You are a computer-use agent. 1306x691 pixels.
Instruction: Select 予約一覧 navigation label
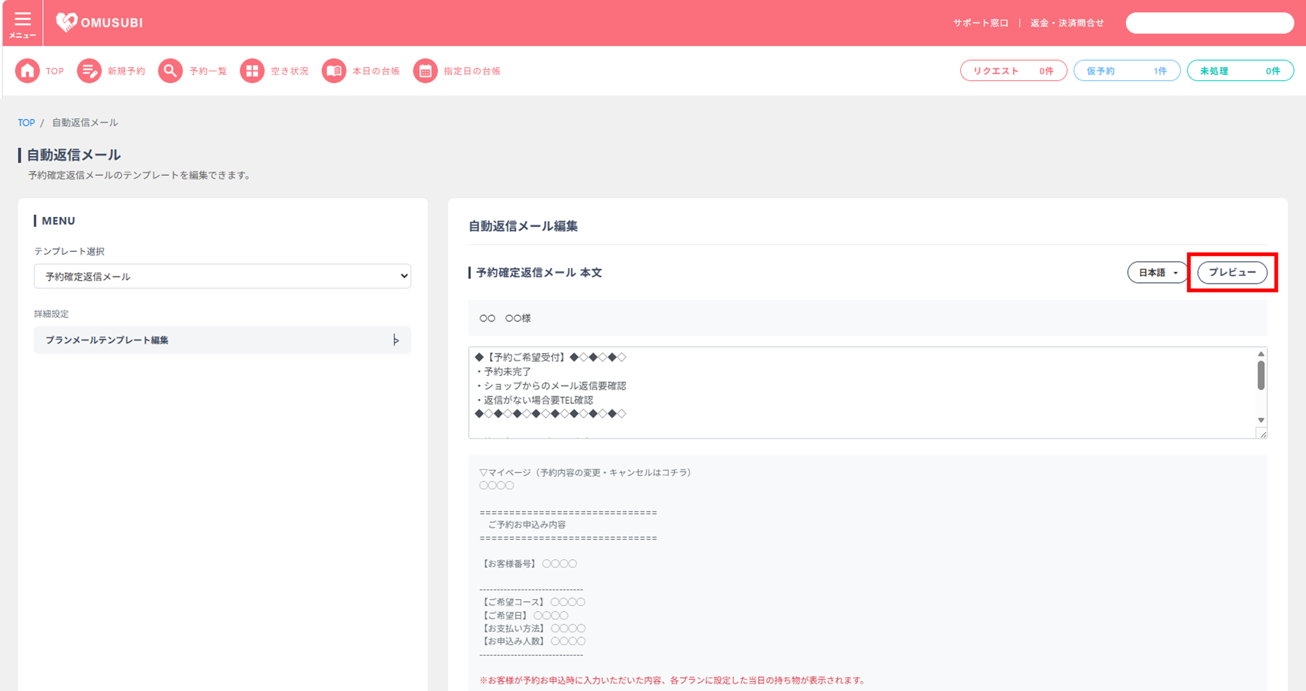(x=208, y=71)
